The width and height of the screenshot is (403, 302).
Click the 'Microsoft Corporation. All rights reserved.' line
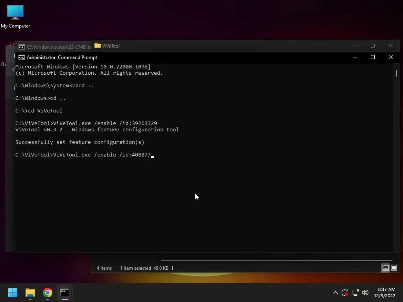89,73
